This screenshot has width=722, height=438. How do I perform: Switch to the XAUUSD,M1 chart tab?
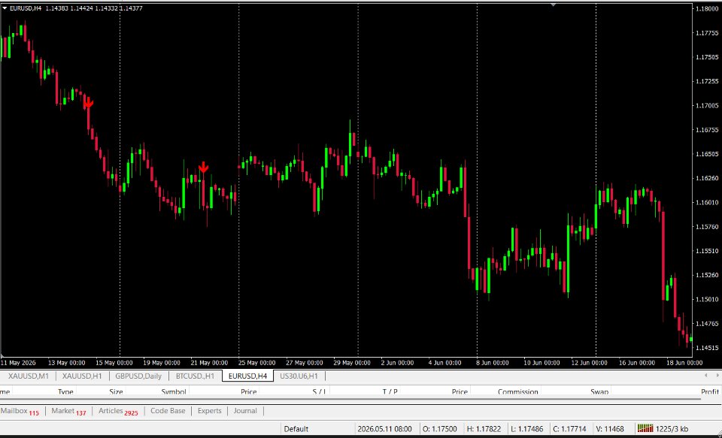[28, 376]
